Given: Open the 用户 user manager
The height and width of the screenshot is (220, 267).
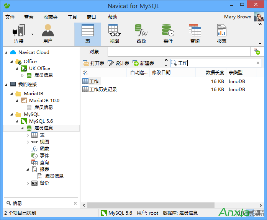Looking at the screenshot, I should click(x=48, y=34).
